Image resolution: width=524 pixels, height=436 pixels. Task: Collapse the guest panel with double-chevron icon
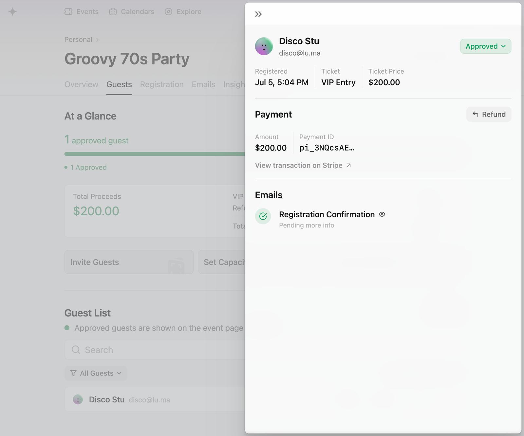pos(258,14)
